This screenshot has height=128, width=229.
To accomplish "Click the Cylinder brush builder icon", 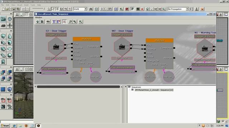I will coord(10,43).
